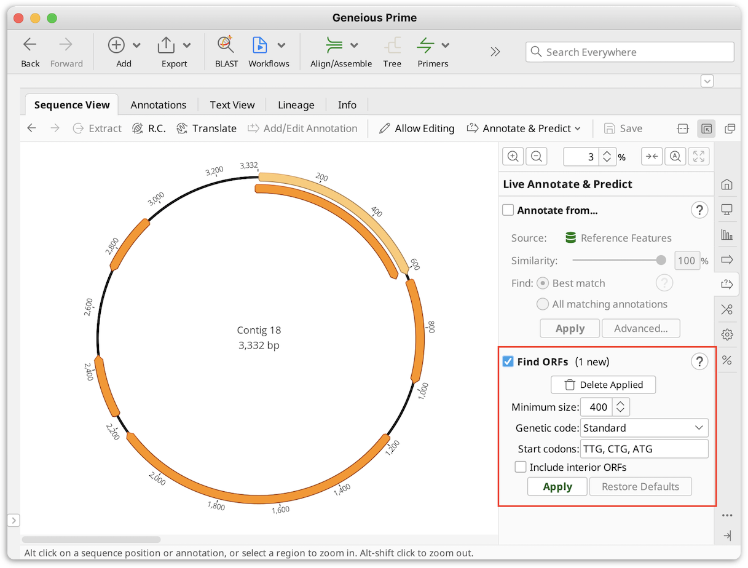Screen dimensions: 748x568
Task: Adjust the zoom percentage stepper arrows
Action: point(607,157)
